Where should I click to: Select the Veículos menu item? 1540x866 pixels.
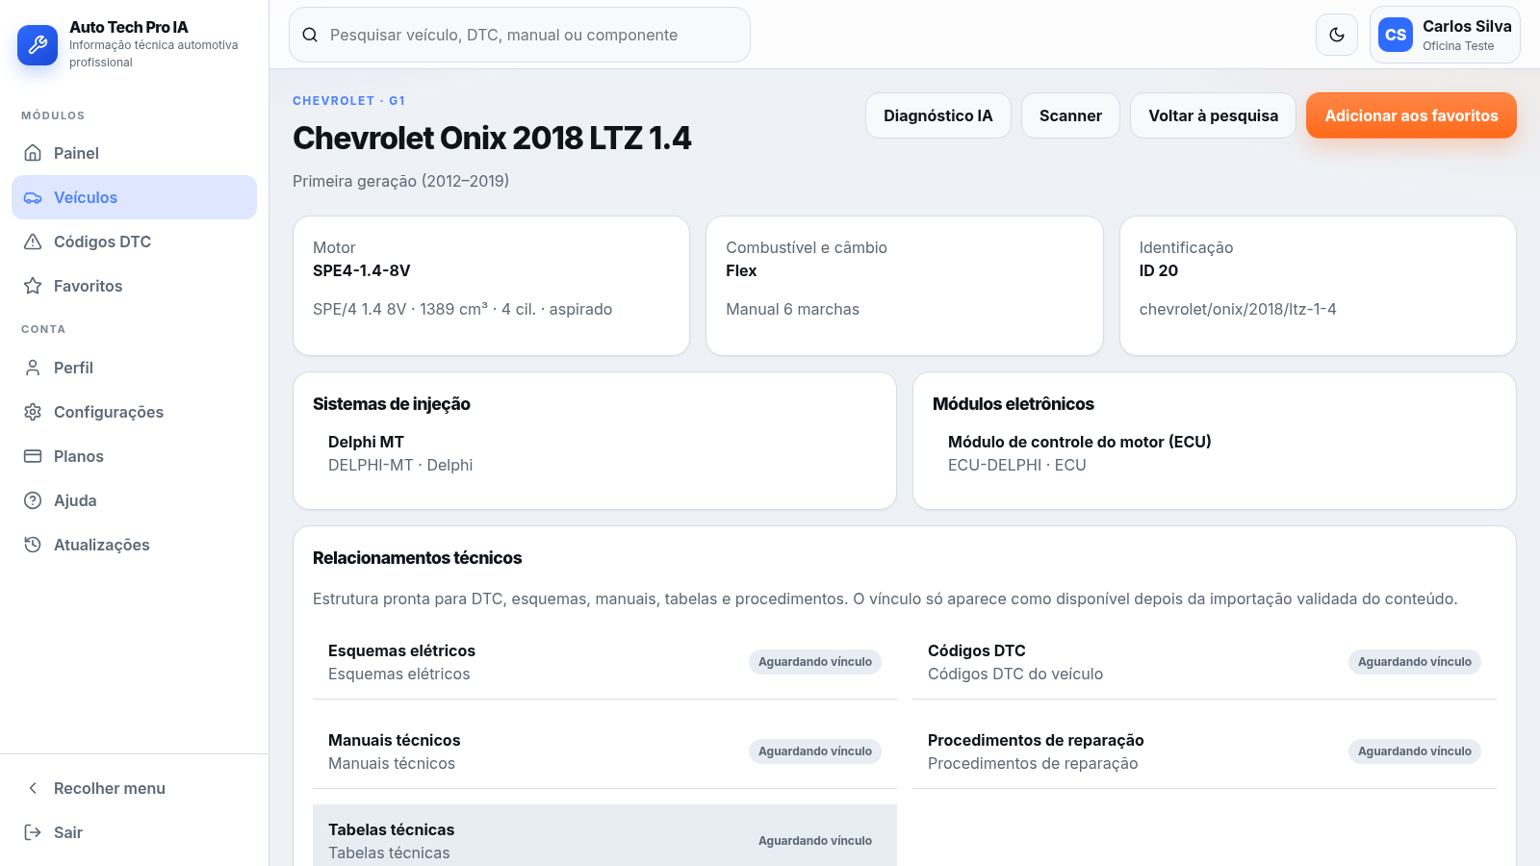point(134,197)
